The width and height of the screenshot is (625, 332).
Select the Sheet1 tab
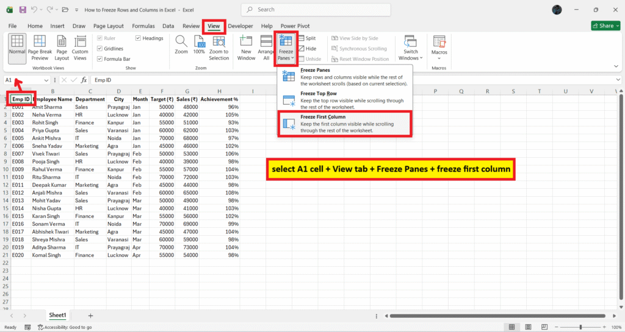[x=57, y=316]
